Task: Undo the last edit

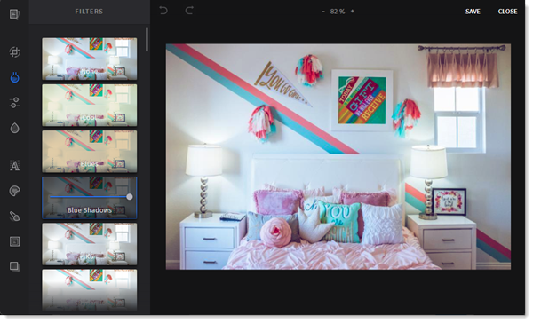Action: coord(163,11)
